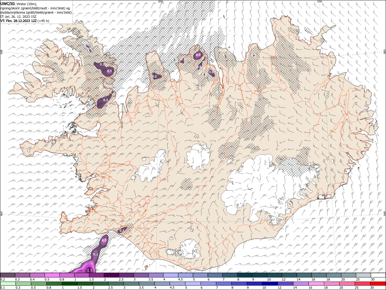Click the dark blue 10–12 lower-scale swatch

click(x=270, y=284)
